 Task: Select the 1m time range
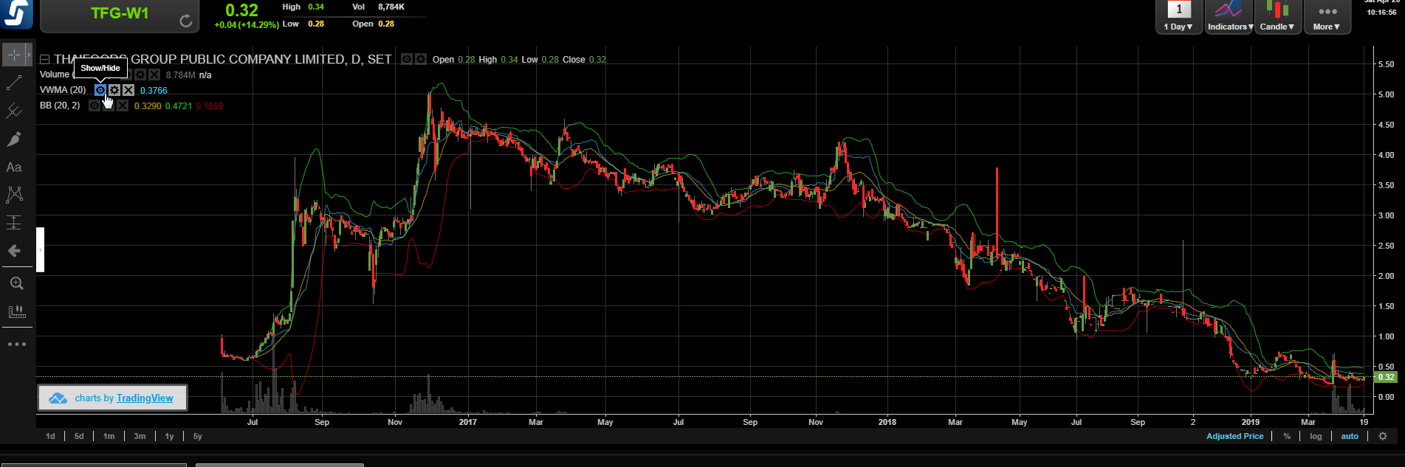[x=109, y=436]
